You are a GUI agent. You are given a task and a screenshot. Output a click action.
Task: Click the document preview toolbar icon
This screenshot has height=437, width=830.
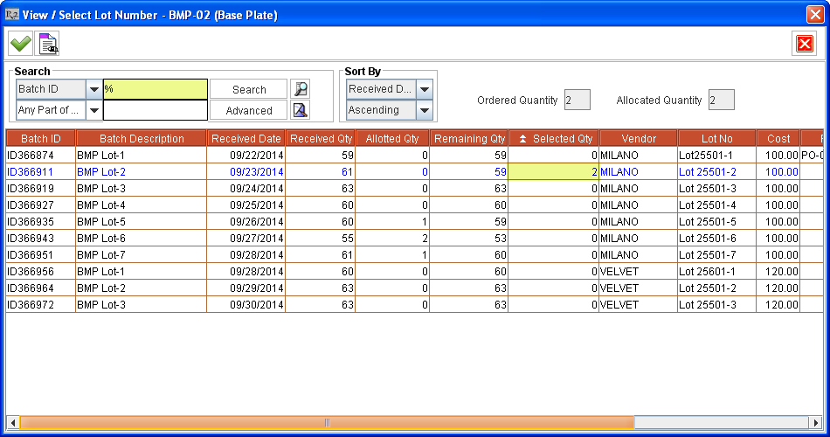(48, 43)
